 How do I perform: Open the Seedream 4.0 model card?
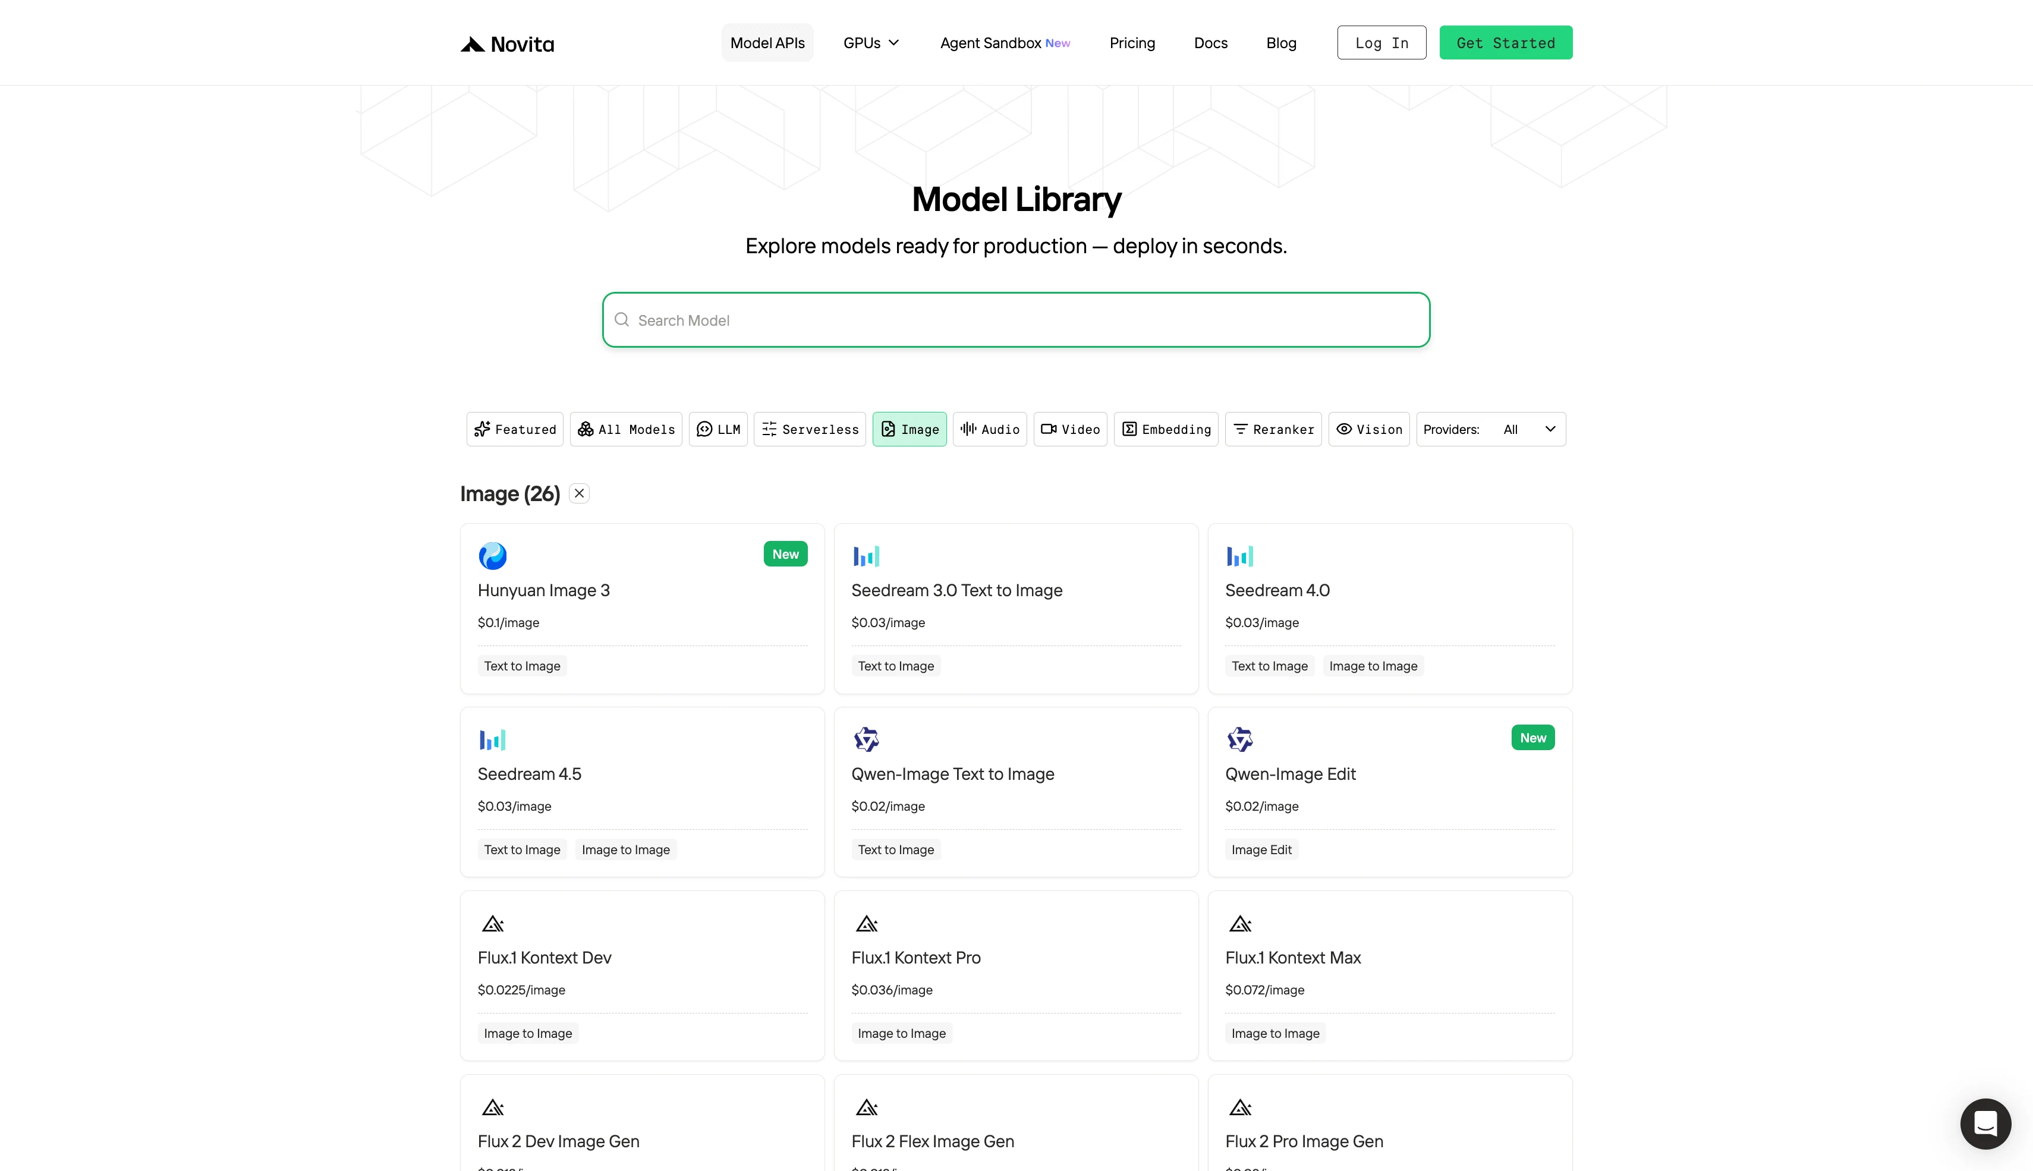[1390, 609]
